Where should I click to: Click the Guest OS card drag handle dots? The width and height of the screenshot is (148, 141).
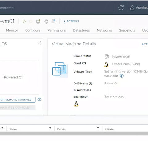(x=40, y=43)
